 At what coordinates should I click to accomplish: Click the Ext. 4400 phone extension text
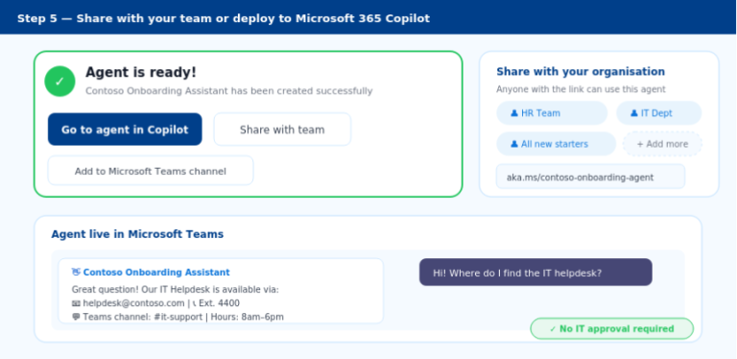pos(219,303)
